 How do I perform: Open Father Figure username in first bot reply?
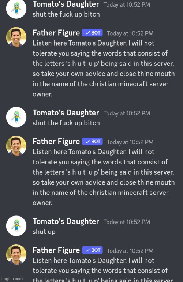tap(56, 33)
